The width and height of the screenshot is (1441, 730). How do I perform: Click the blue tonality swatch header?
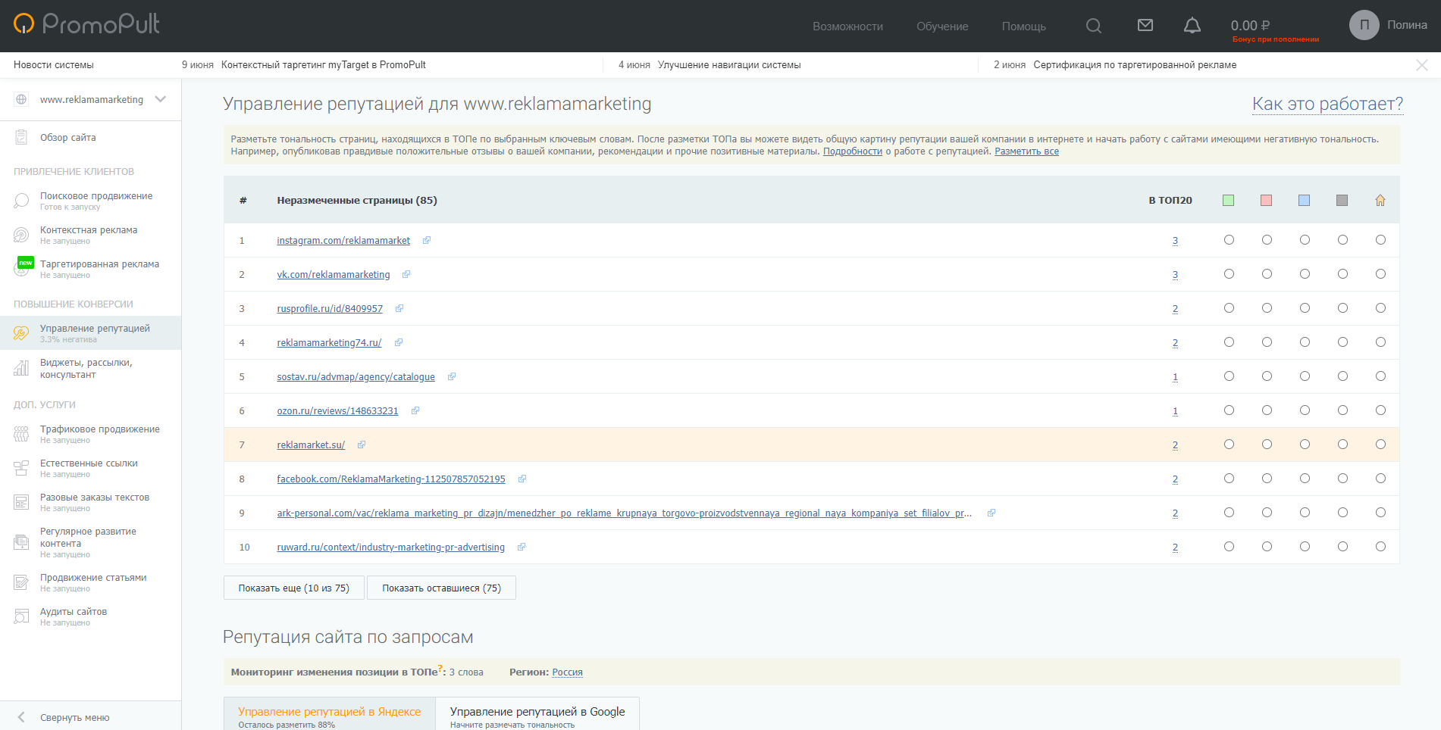pyautogui.click(x=1305, y=200)
